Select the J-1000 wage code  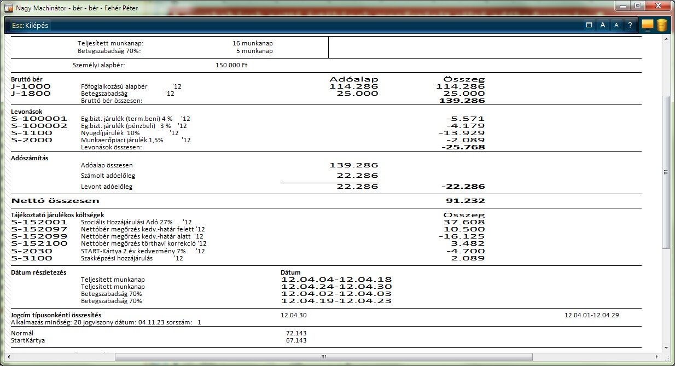tap(31, 86)
